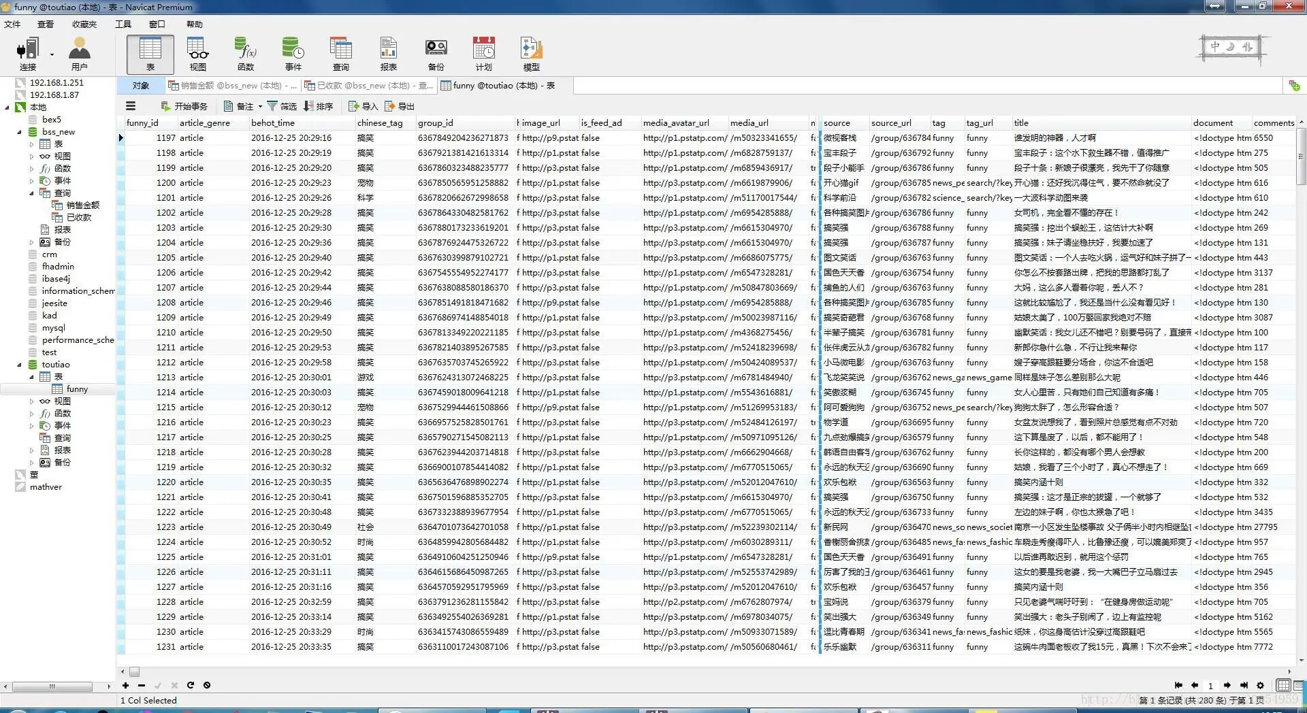Viewport: 1307px width, 713px height.
Task: Collapse the 本地 connection node
Action: tap(7, 107)
